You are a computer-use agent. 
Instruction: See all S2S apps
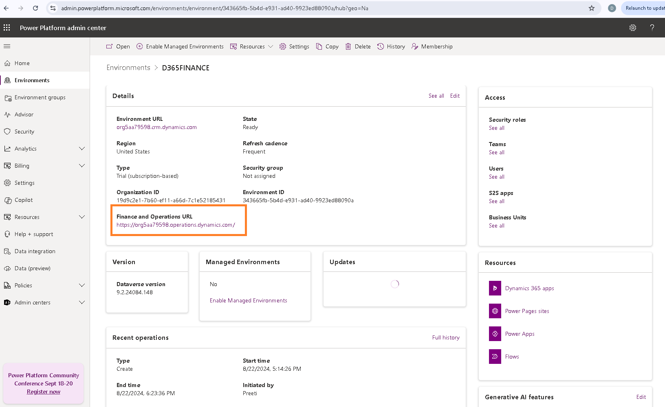[x=497, y=201]
